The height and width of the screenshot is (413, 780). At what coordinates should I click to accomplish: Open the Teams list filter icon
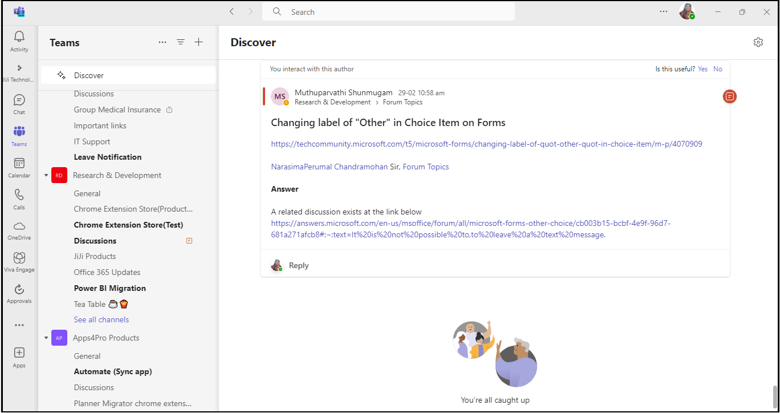pyautogui.click(x=181, y=42)
